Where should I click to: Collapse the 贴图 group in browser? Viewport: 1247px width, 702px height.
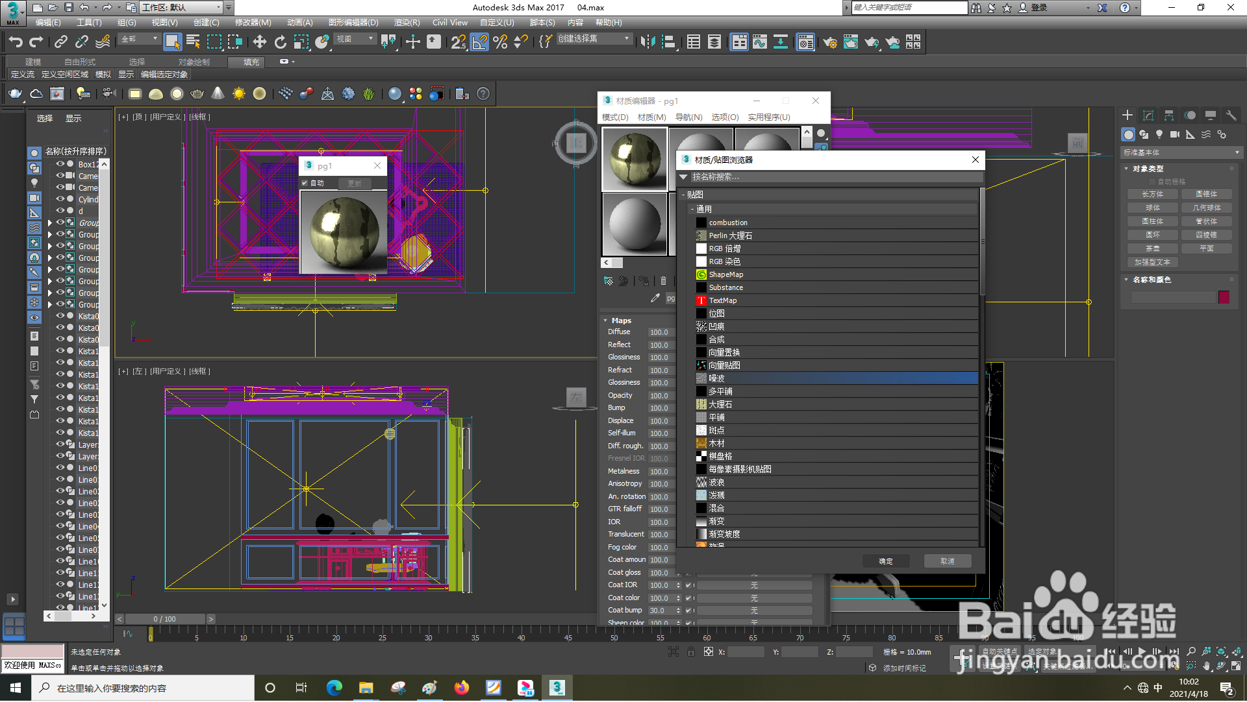pyautogui.click(x=684, y=195)
